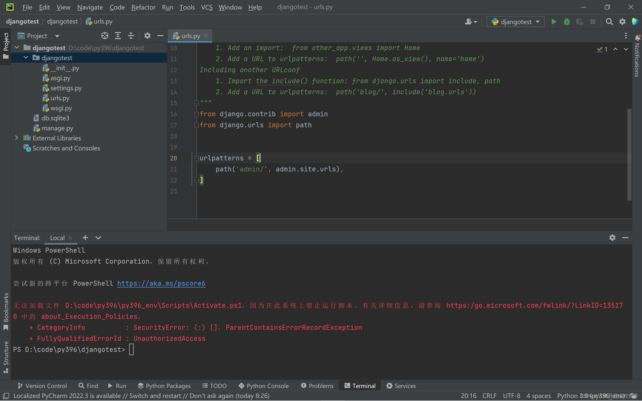Screen dimensions: 642x401
Task: Run with coverage icon
Action: [580, 22]
